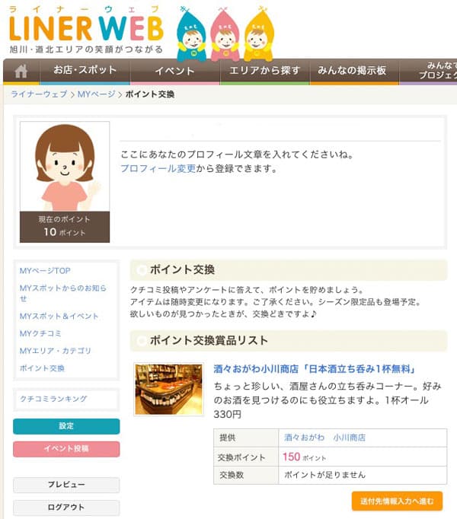Open the sake shop counter thumbnail
This screenshot has width=457, height=519.
pyautogui.click(x=168, y=390)
